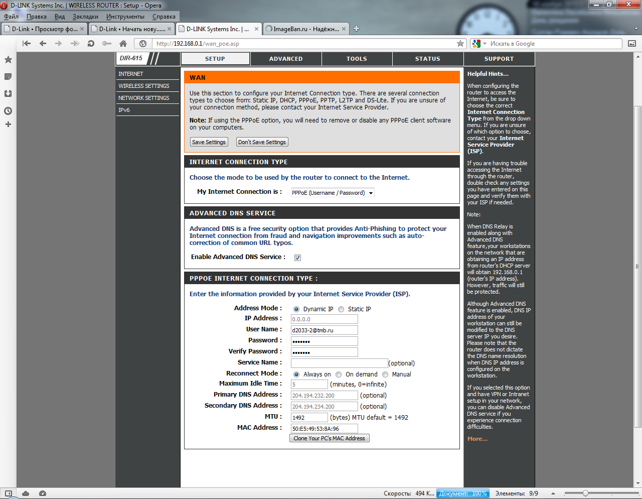Click the Service Name input field

pyautogui.click(x=340, y=363)
